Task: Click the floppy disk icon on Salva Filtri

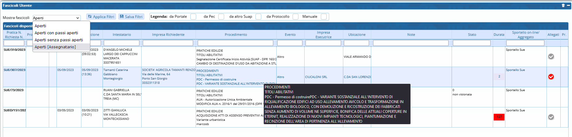Action: pyautogui.click(x=122, y=17)
